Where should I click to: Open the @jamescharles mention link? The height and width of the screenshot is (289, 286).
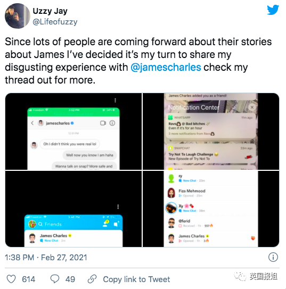point(166,67)
